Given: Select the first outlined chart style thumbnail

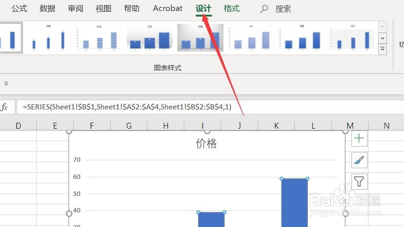Looking at the screenshot, I should click(11, 38).
